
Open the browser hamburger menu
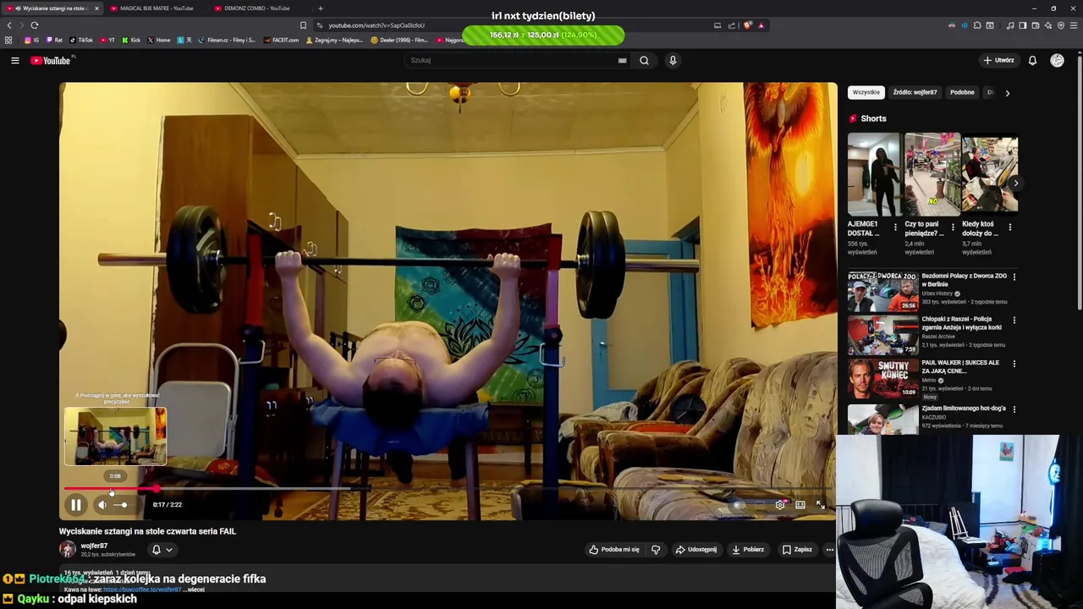point(1074,25)
